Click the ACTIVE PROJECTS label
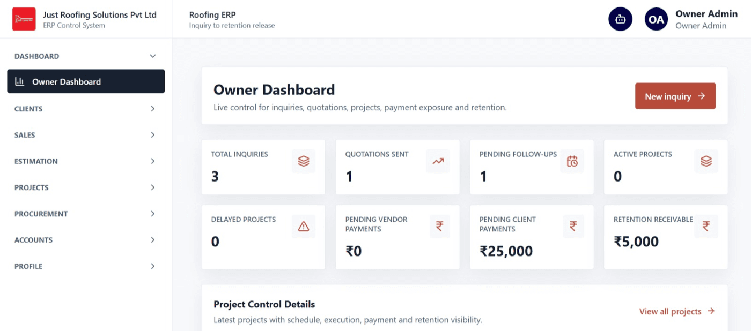The width and height of the screenshot is (751, 331). [643, 154]
